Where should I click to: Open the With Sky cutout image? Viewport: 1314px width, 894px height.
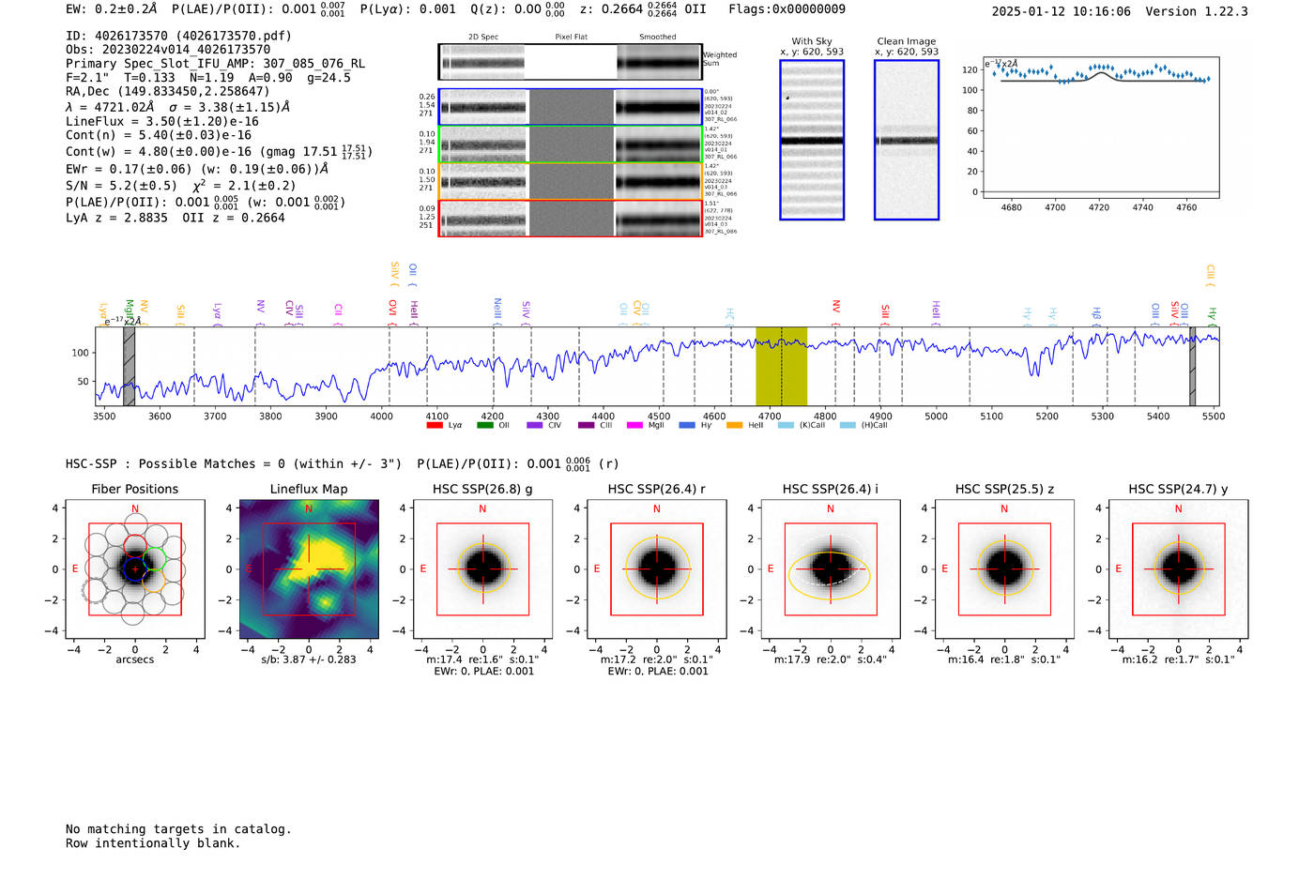point(812,140)
